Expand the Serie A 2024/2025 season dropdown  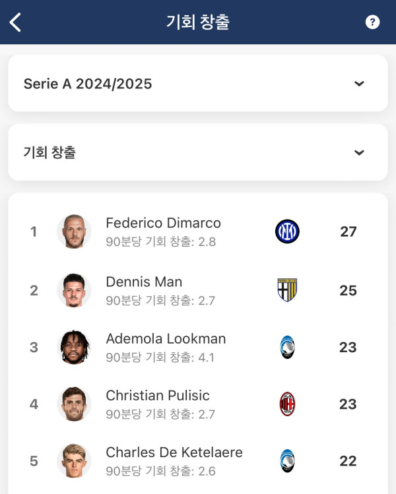(x=198, y=83)
